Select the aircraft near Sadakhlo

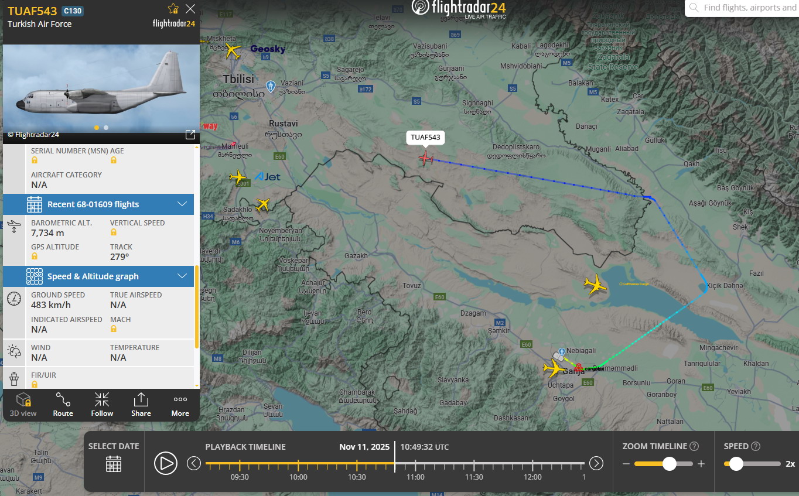pos(263,204)
